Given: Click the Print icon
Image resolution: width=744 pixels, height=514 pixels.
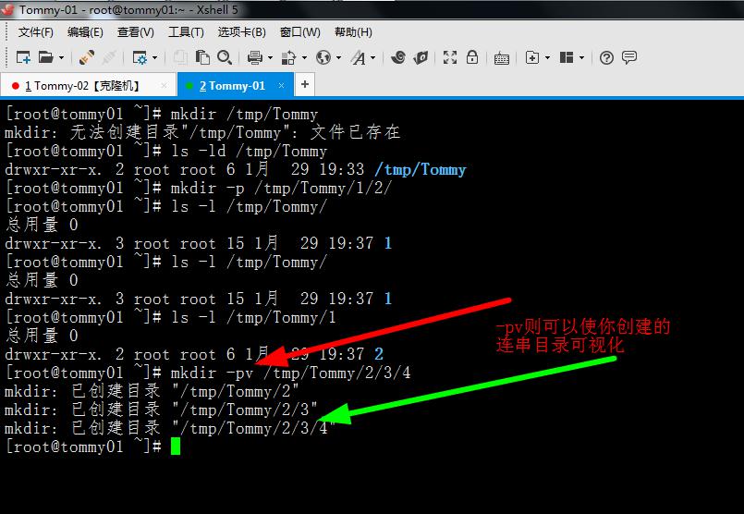Looking at the screenshot, I should tap(255, 57).
